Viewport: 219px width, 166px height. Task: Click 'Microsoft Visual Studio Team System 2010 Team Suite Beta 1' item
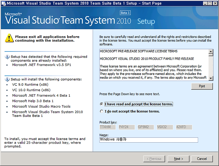(47, 114)
